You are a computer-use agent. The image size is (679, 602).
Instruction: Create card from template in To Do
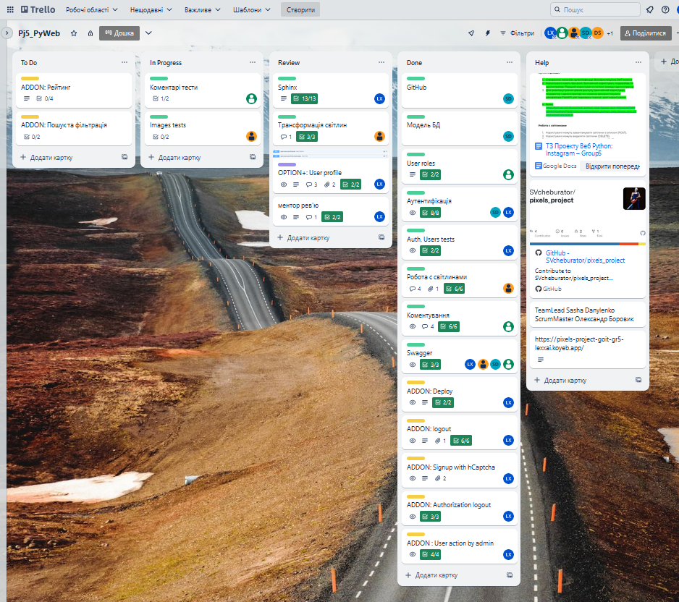click(x=125, y=157)
